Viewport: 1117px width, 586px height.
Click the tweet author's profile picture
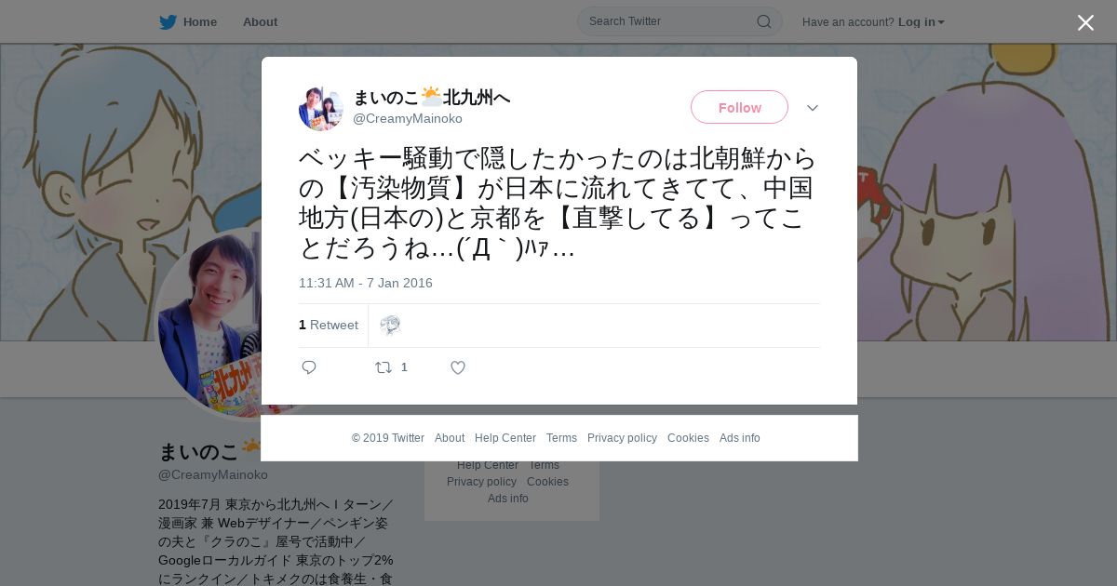click(x=321, y=109)
